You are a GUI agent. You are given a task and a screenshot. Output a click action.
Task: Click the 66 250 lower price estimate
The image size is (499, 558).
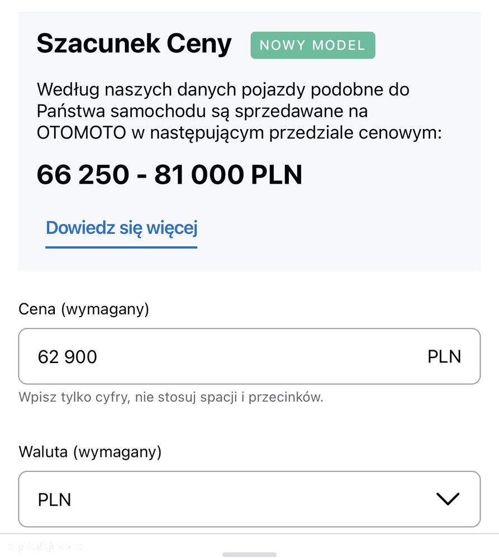coord(83,175)
